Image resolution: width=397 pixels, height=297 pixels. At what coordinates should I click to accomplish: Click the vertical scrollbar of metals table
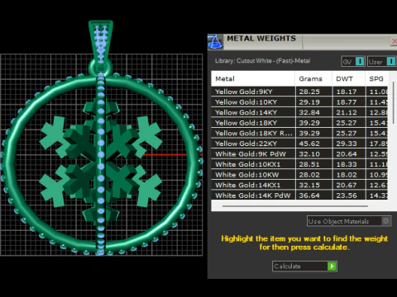click(393, 102)
